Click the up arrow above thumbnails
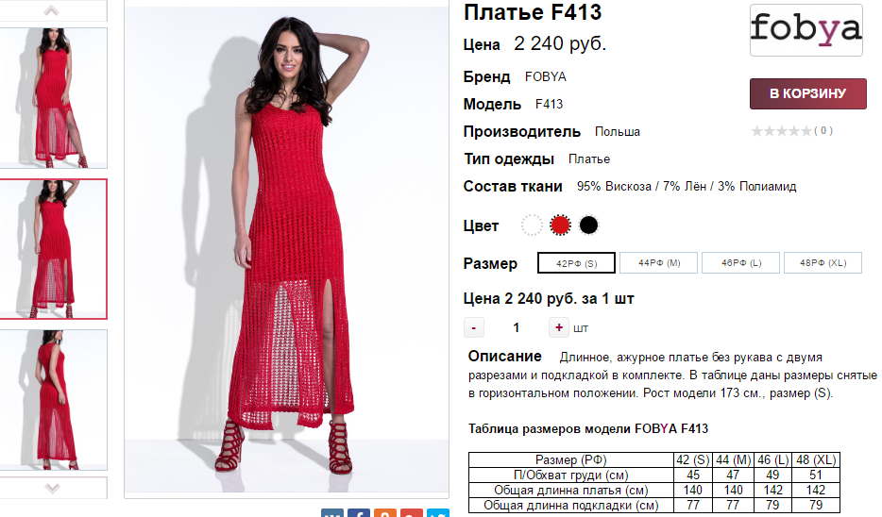 (x=52, y=10)
